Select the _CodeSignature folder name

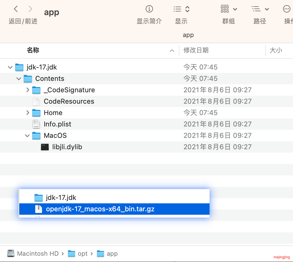coord(69,90)
